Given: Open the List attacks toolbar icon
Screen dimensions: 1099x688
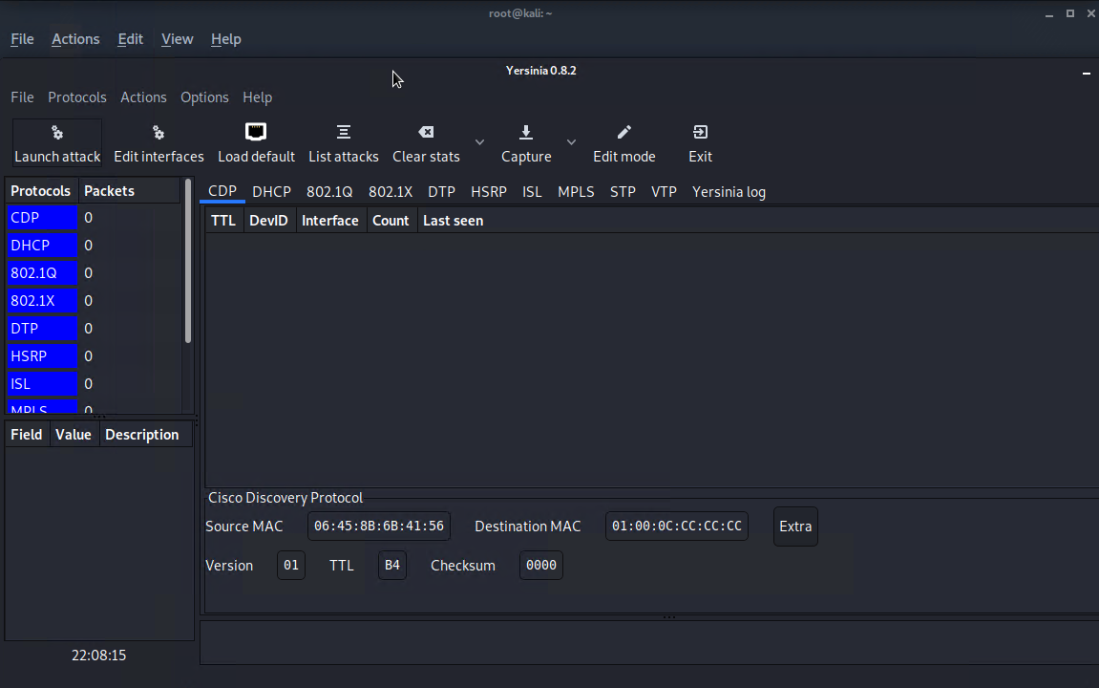Looking at the screenshot, I should click(x=344, y=132).
